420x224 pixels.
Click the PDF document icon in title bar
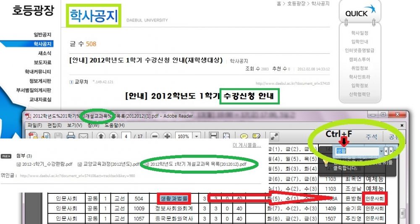coord(28,116)
